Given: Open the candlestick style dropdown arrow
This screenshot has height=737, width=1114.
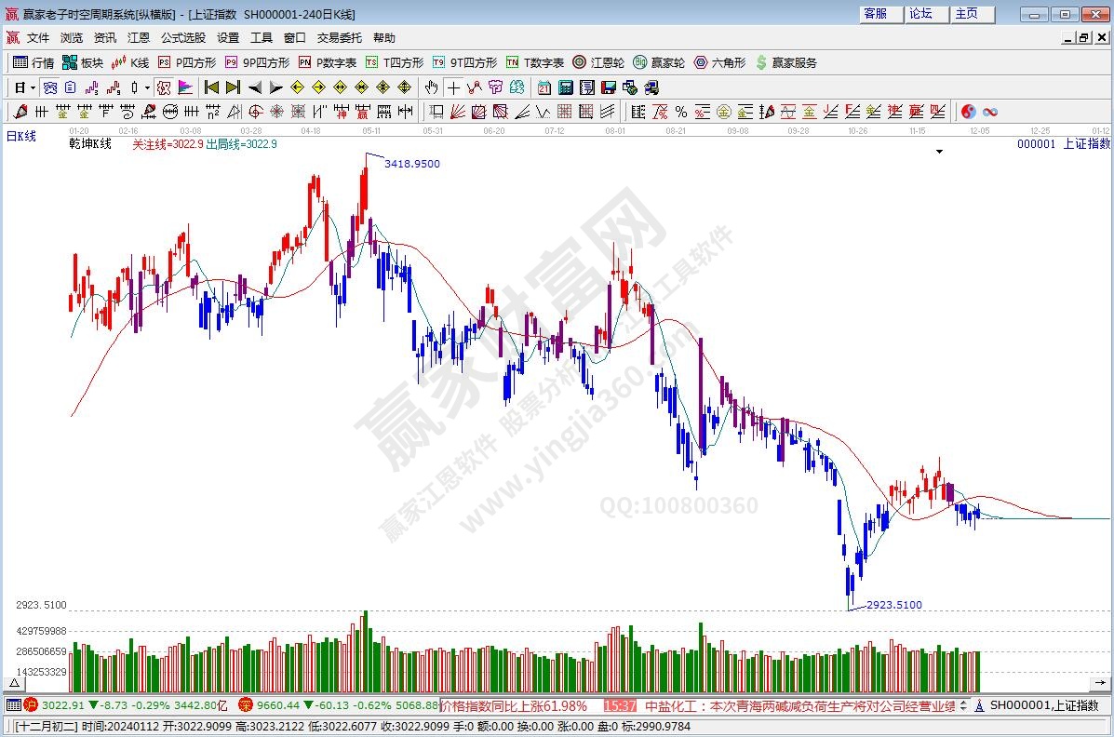Looking at the screenshot, I should pos(147,87).
